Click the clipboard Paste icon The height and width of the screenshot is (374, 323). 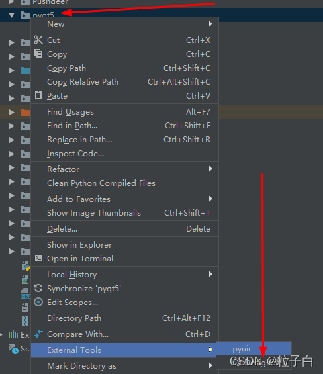click(38, 95)
